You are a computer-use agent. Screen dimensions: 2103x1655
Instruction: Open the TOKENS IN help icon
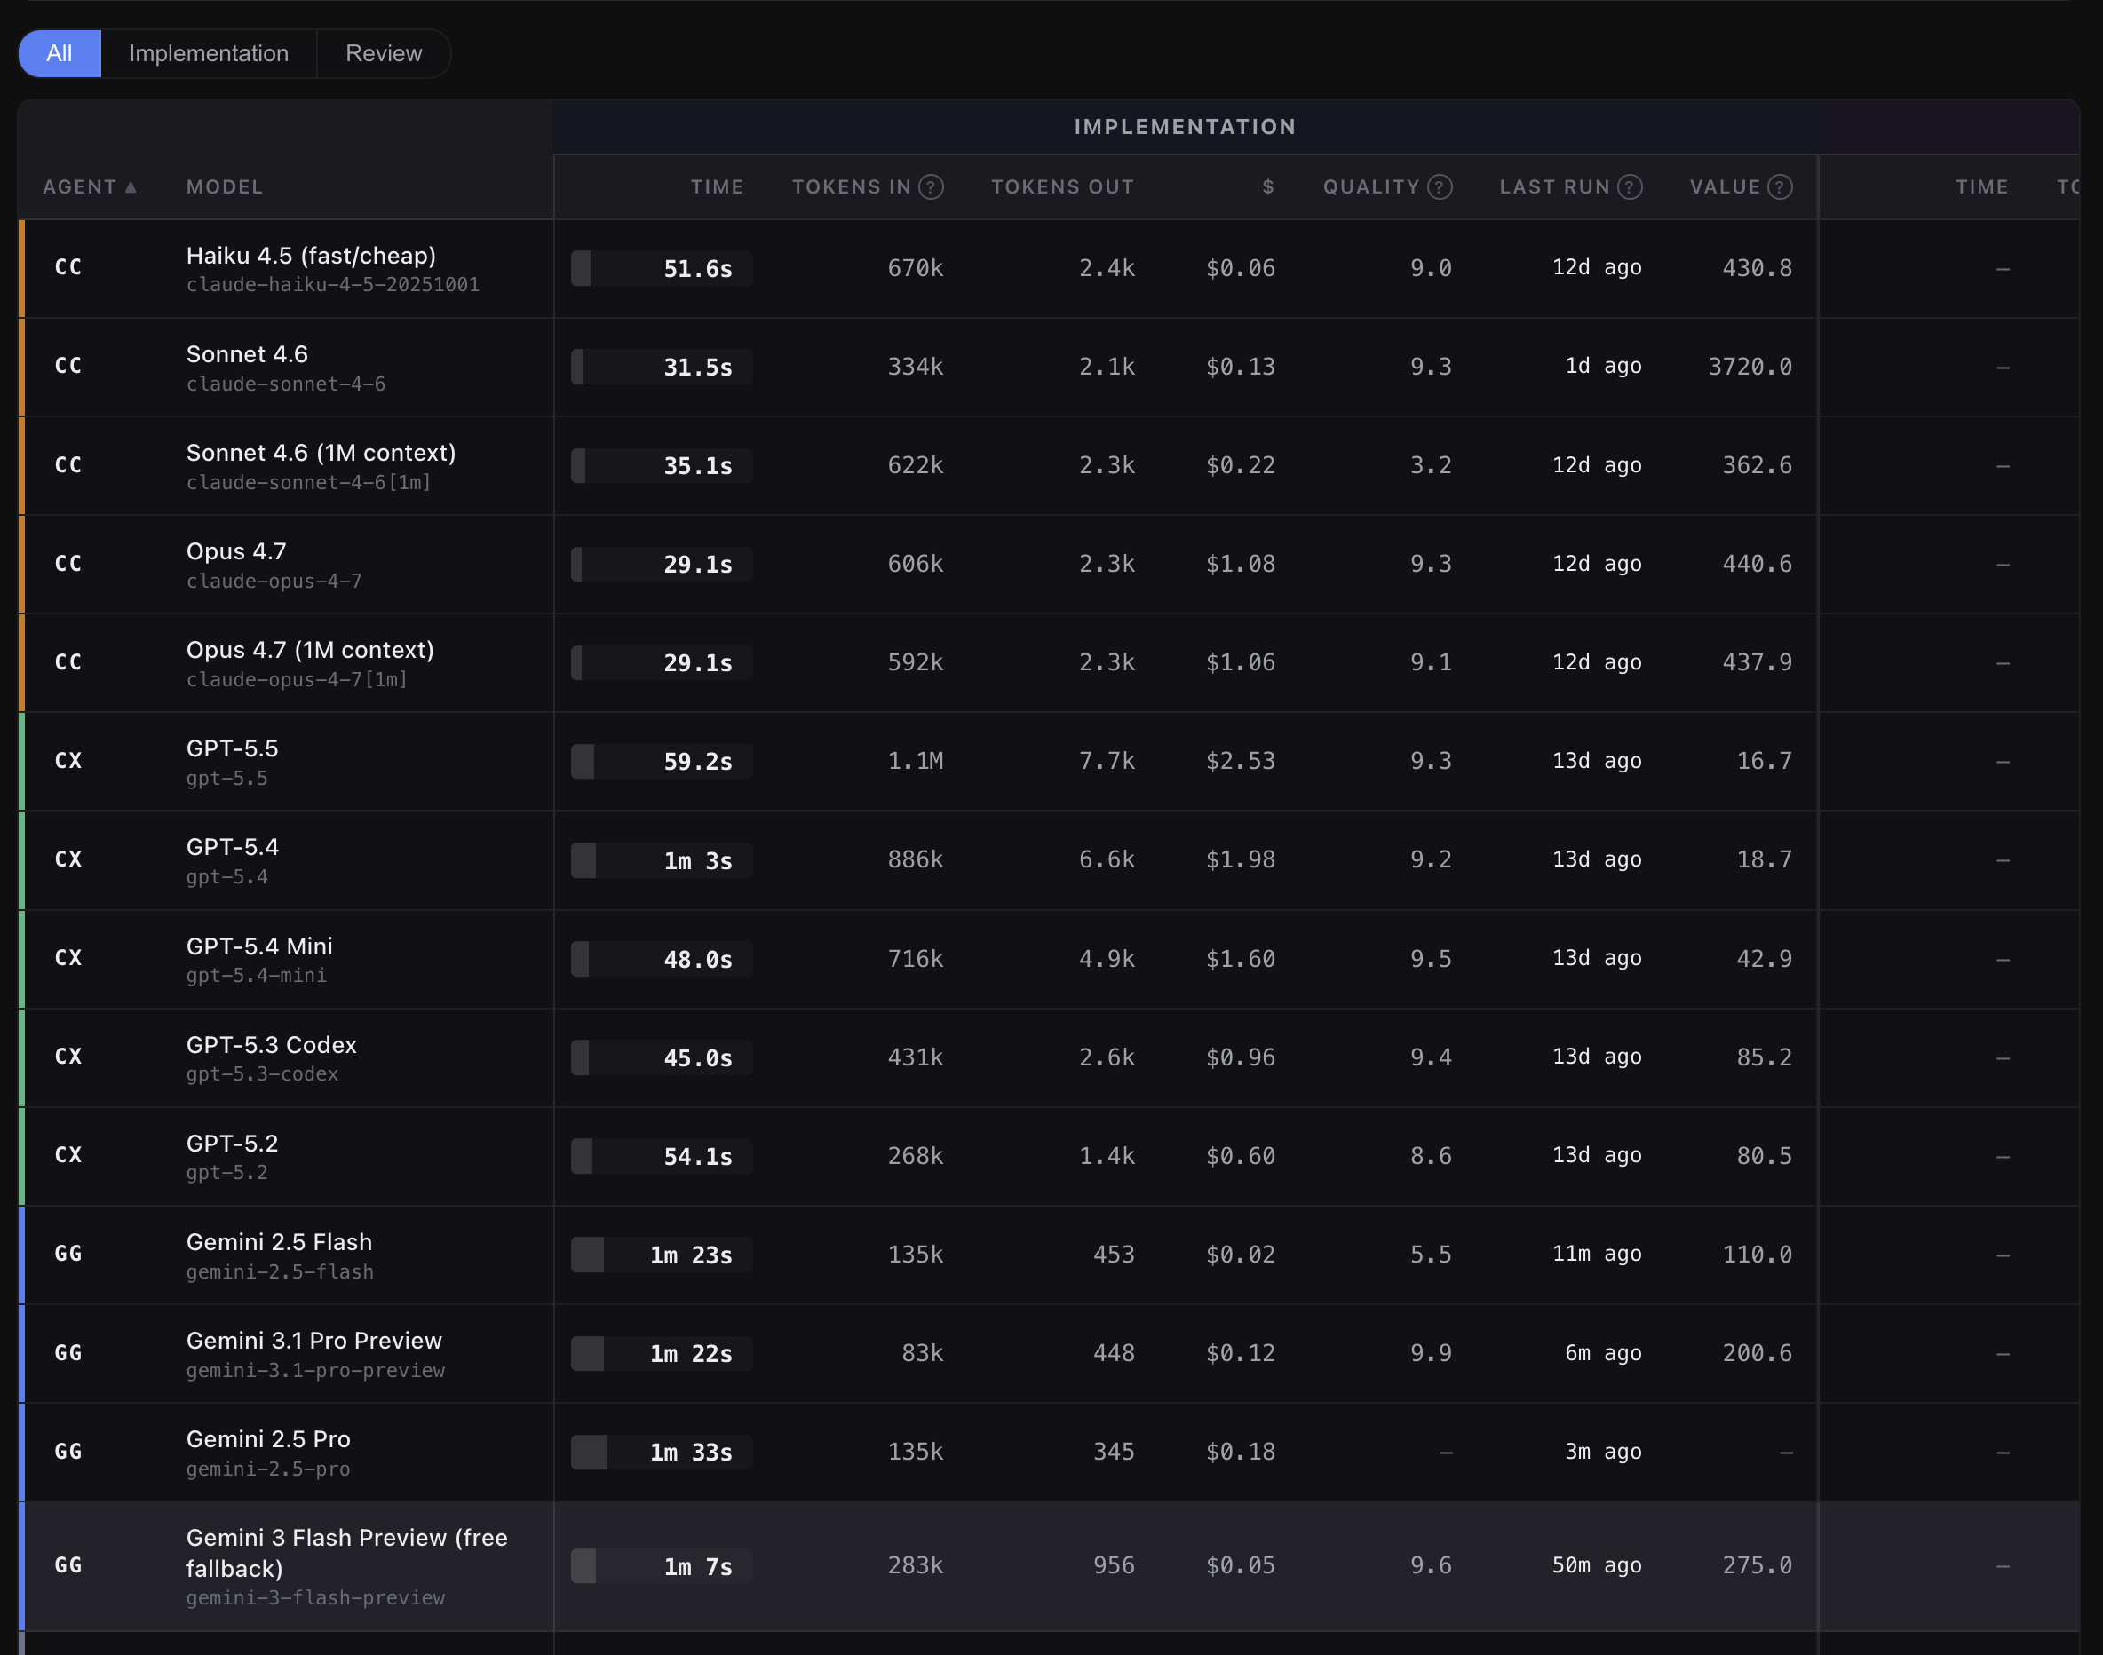pyautogui.click(x=932, y=187)
